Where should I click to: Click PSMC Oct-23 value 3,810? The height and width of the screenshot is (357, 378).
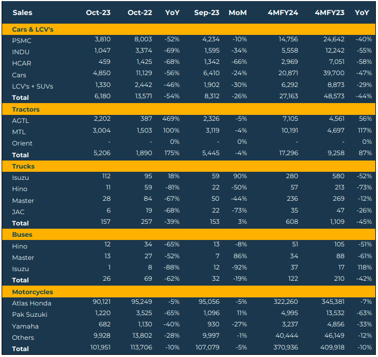tap(103, 39)
